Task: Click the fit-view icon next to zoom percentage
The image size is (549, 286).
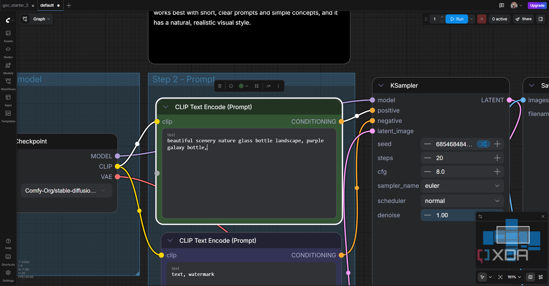Action: click(500, 277)
